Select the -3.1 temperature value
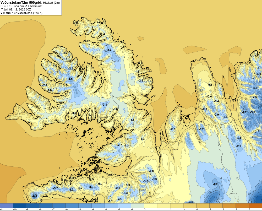 click(104, 105)
